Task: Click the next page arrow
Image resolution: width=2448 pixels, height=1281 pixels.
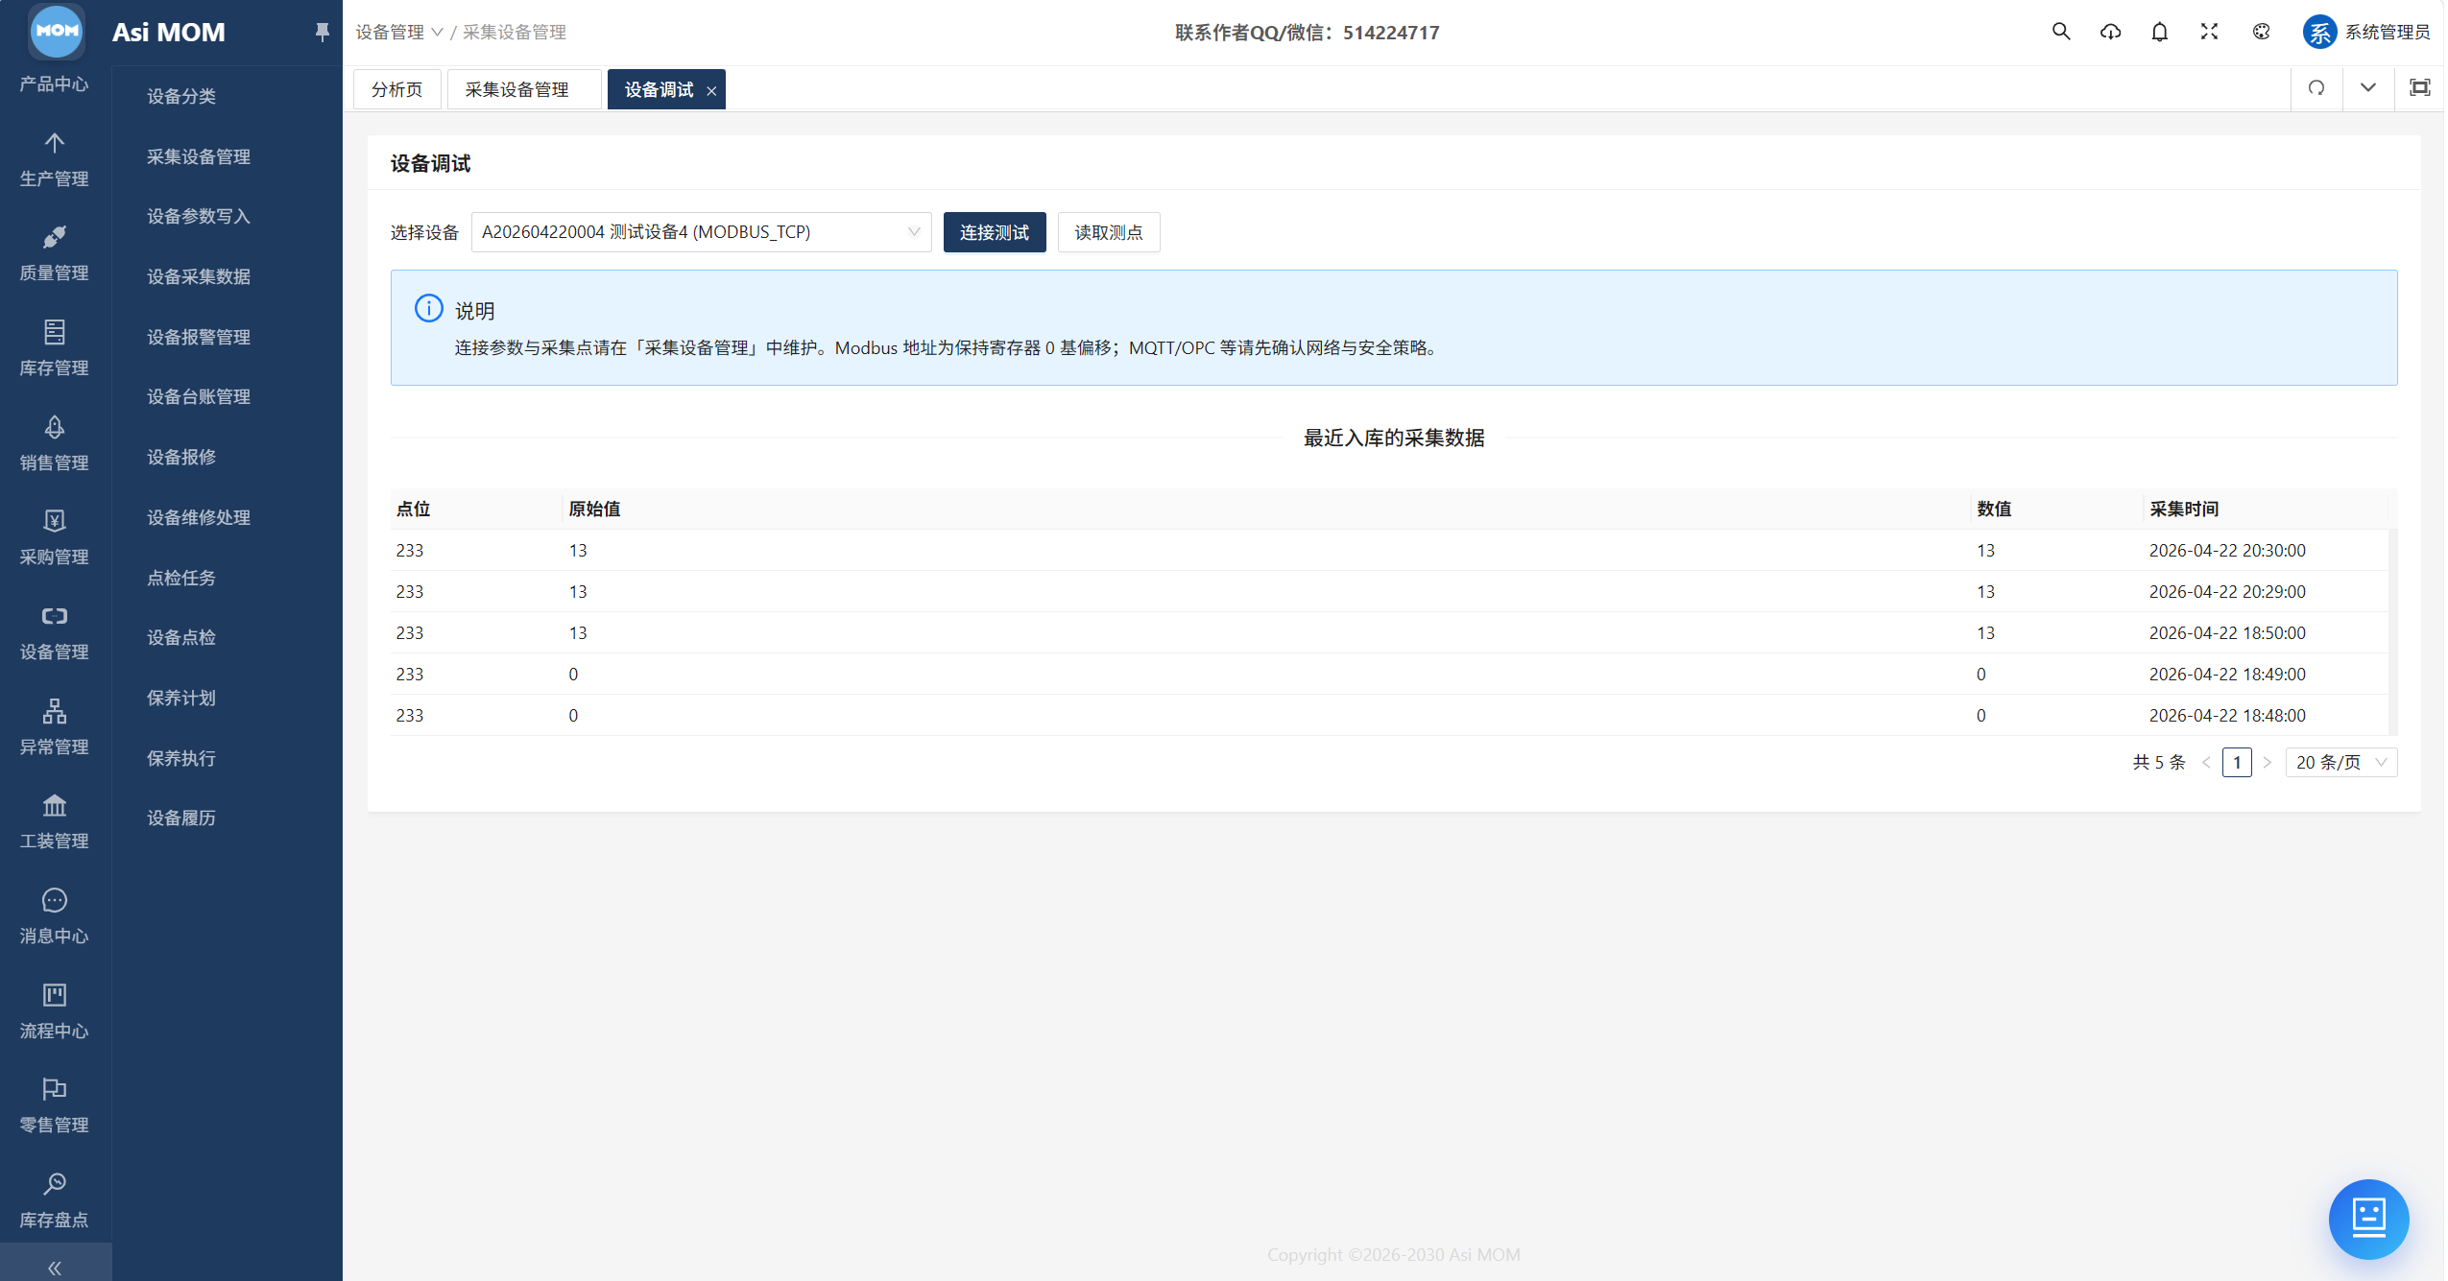Action: click(2268, 762)
